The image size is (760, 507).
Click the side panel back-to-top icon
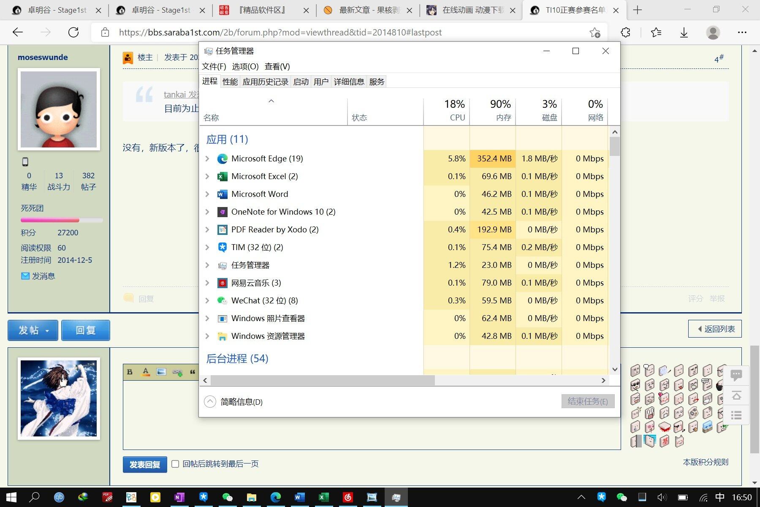click(736, 395)
